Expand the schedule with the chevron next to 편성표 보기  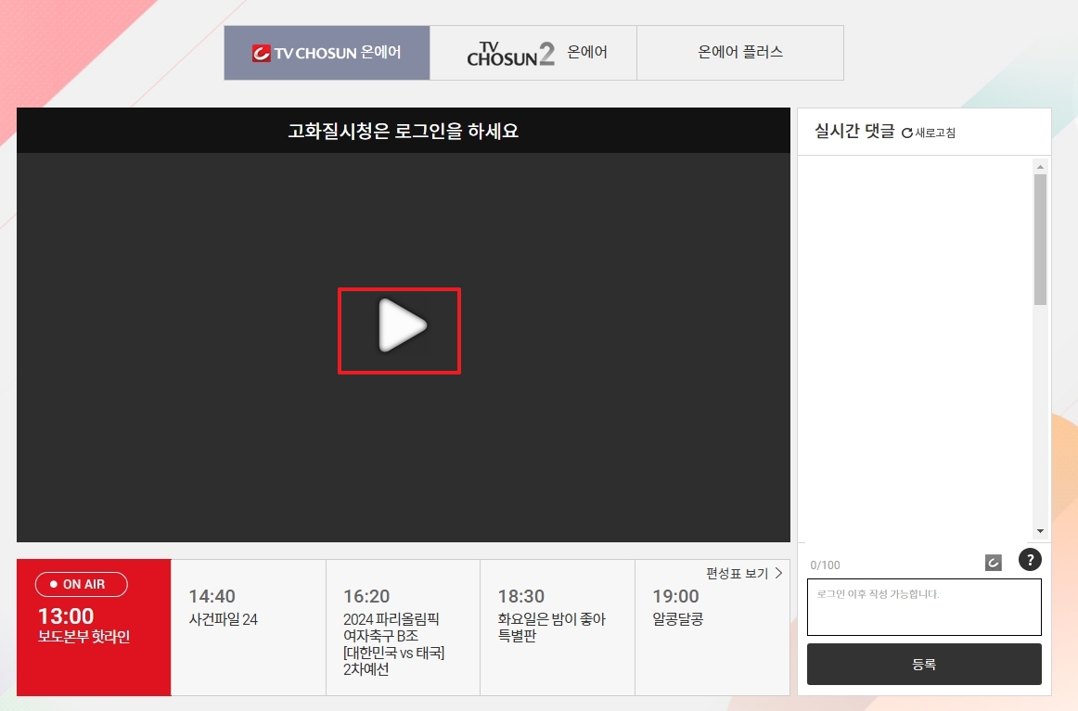(x=777, y=573)
